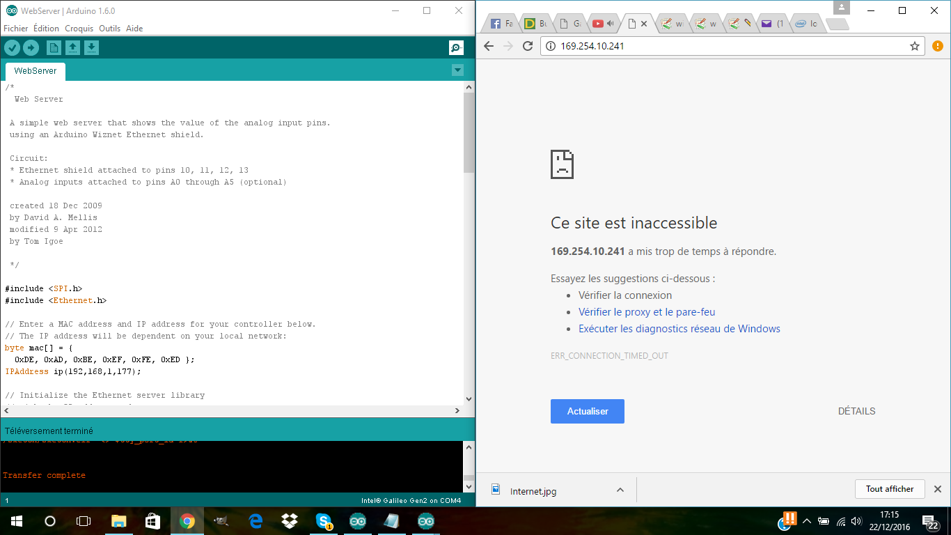Viewport: 951px width, 535px height.
Task: Click "Exécuter les diagnostics réseau de Windows"
Action: pos(679,329)
